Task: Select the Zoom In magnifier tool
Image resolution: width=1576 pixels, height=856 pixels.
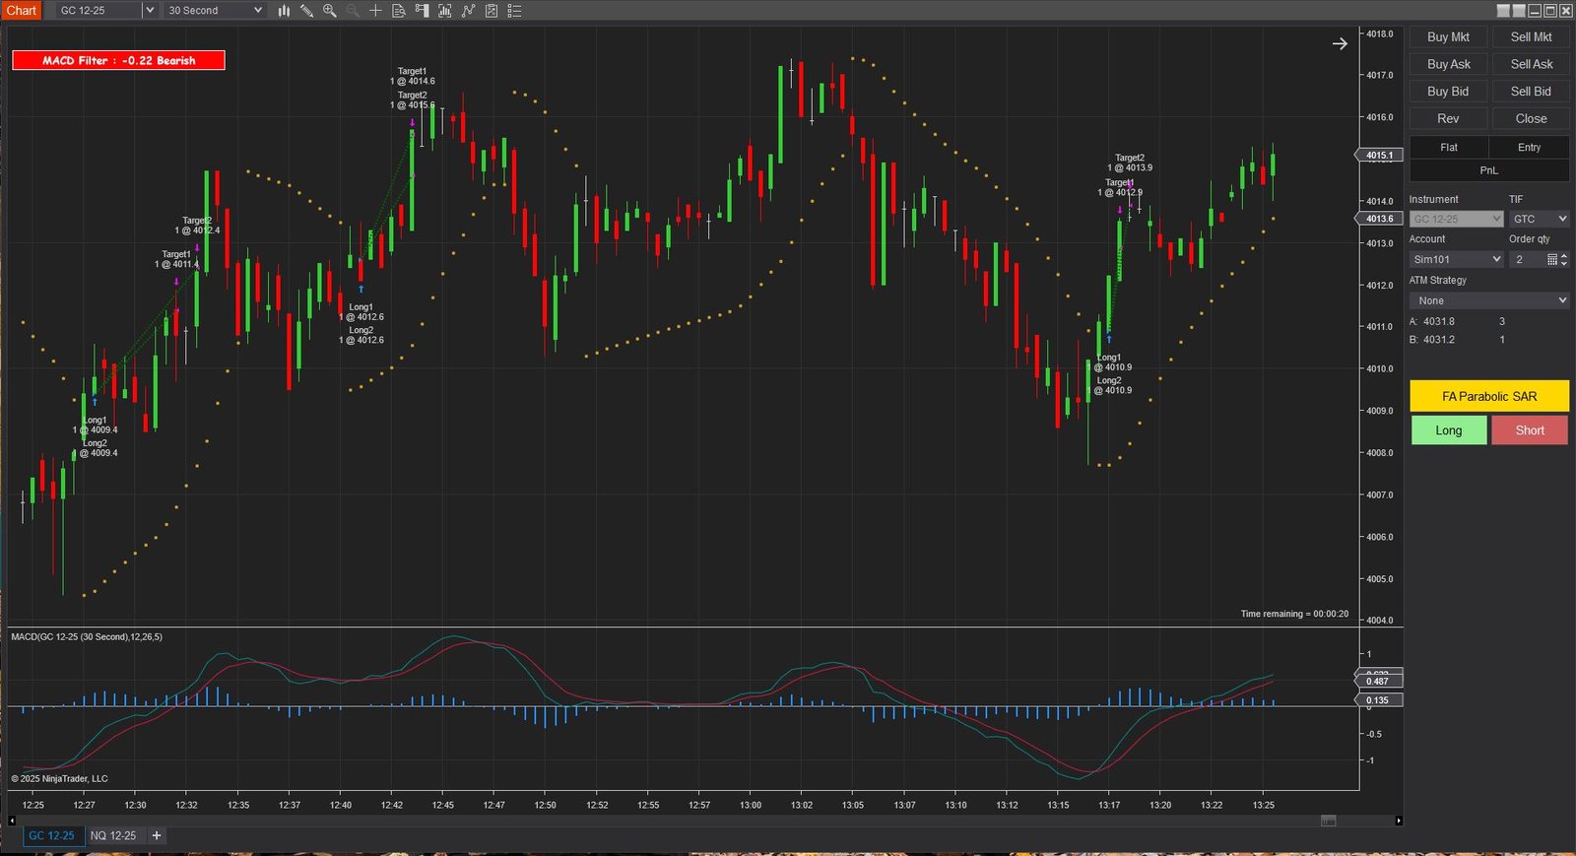Action: (329, 11)
